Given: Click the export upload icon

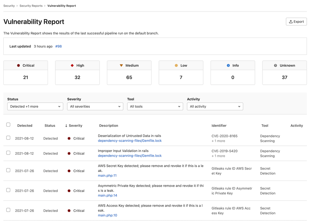Looking at the screenshot, I should click(x=291, y=21).
